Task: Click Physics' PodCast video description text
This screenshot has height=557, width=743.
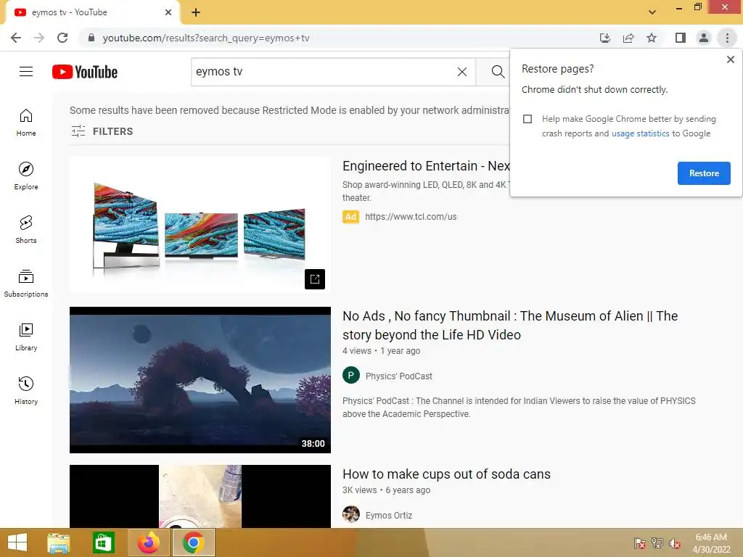Action: point(519,408)
